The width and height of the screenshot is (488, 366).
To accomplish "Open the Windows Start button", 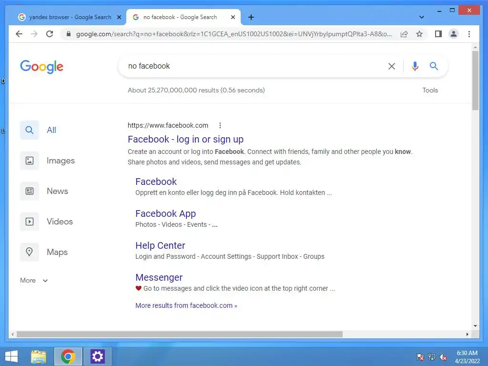I will 11,356.
